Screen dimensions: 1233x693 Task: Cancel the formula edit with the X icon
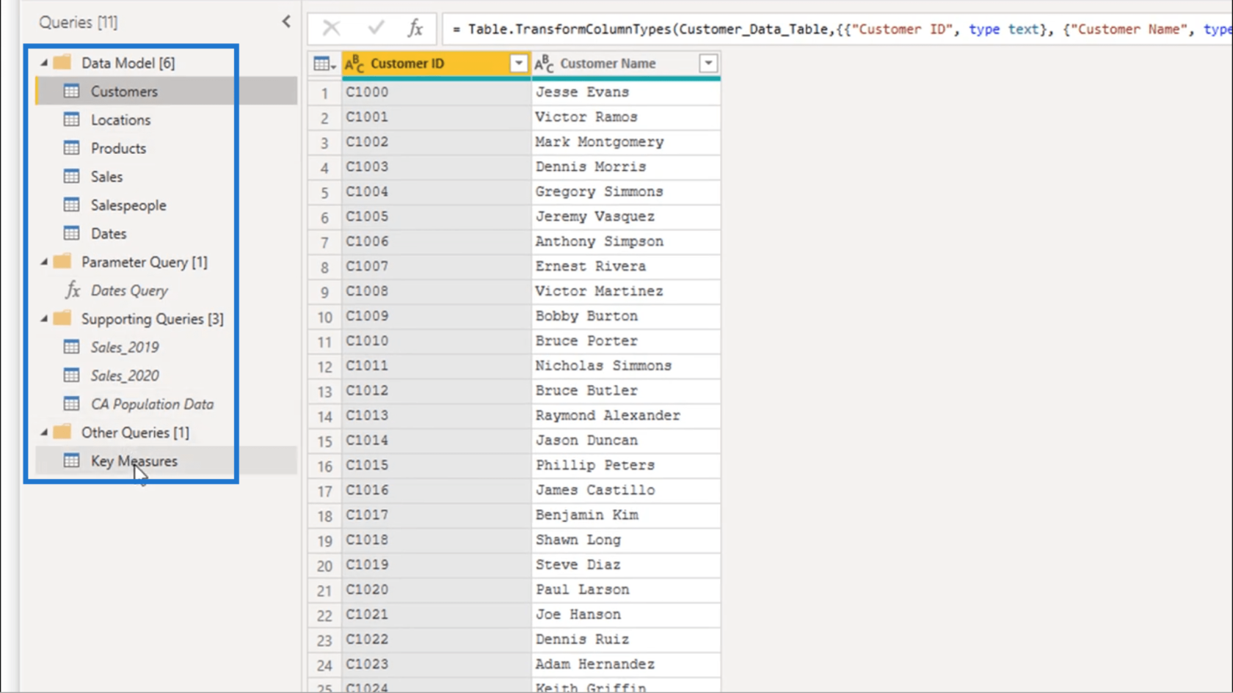point(332,29)
